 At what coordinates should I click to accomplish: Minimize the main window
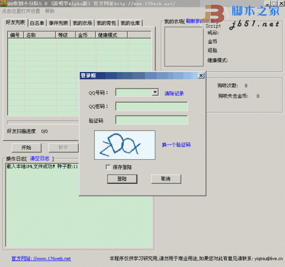267,3
